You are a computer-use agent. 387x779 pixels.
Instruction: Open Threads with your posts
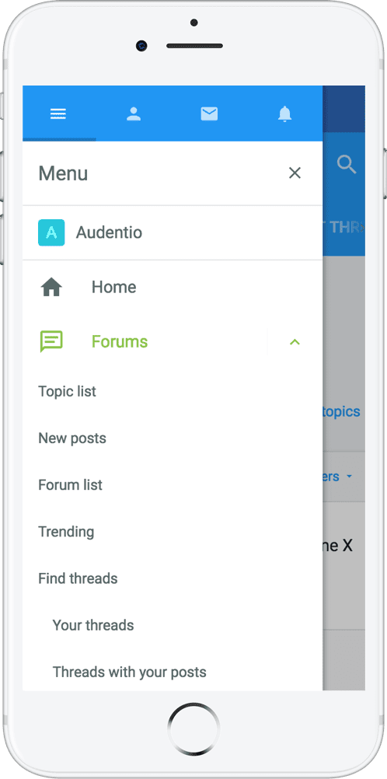pyautogui.click(x=130, y=672)
